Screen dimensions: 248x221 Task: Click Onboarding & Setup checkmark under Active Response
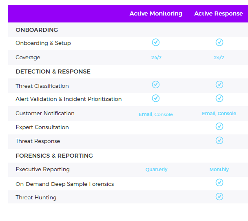tap(219, 42)
